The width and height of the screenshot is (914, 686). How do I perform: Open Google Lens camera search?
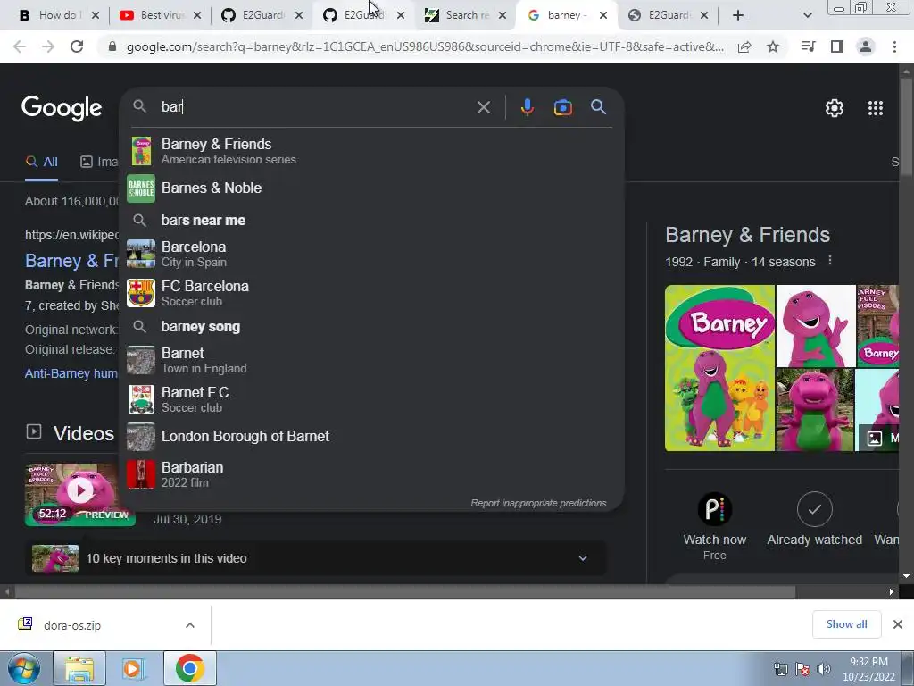[562, 107]
